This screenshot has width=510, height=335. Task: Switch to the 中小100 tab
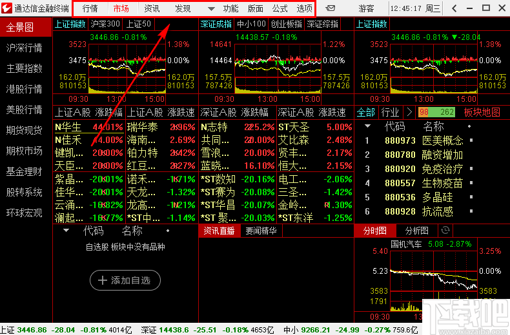[x=251, y=24]
